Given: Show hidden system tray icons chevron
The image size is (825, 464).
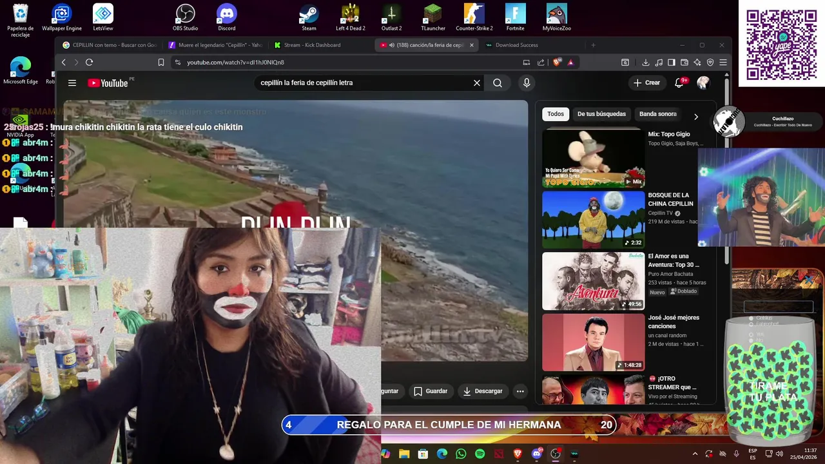Looking at the screenshot, I should (695, 454).
